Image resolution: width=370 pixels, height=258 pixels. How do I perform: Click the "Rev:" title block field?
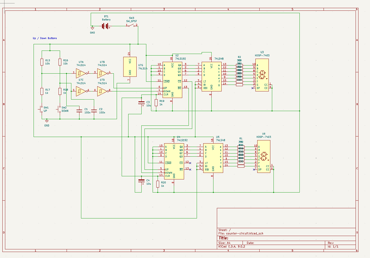click(331, 243)
